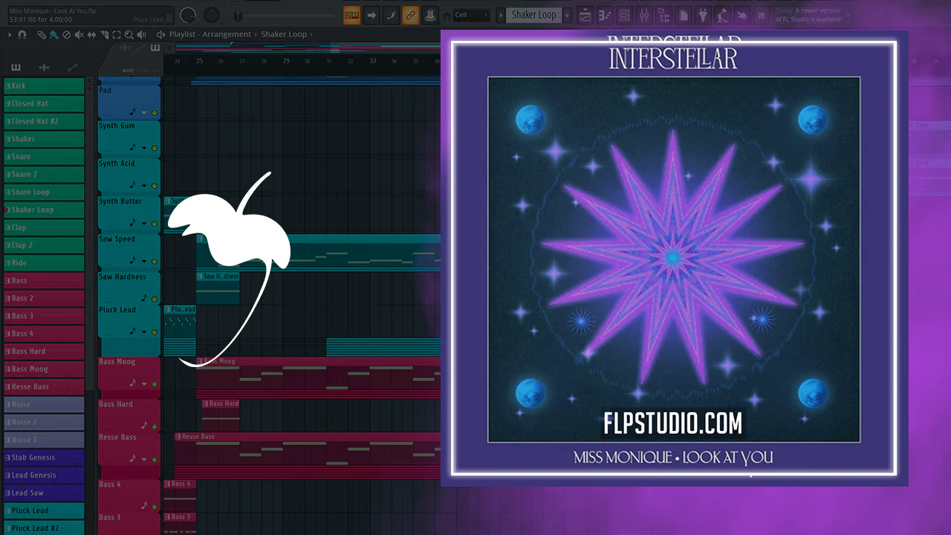Mute the Synth Gum track
Screen dimensions: 951x535
pos(155,149)
